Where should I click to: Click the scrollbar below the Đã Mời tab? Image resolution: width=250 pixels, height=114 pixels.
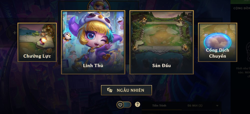(220, 112)
